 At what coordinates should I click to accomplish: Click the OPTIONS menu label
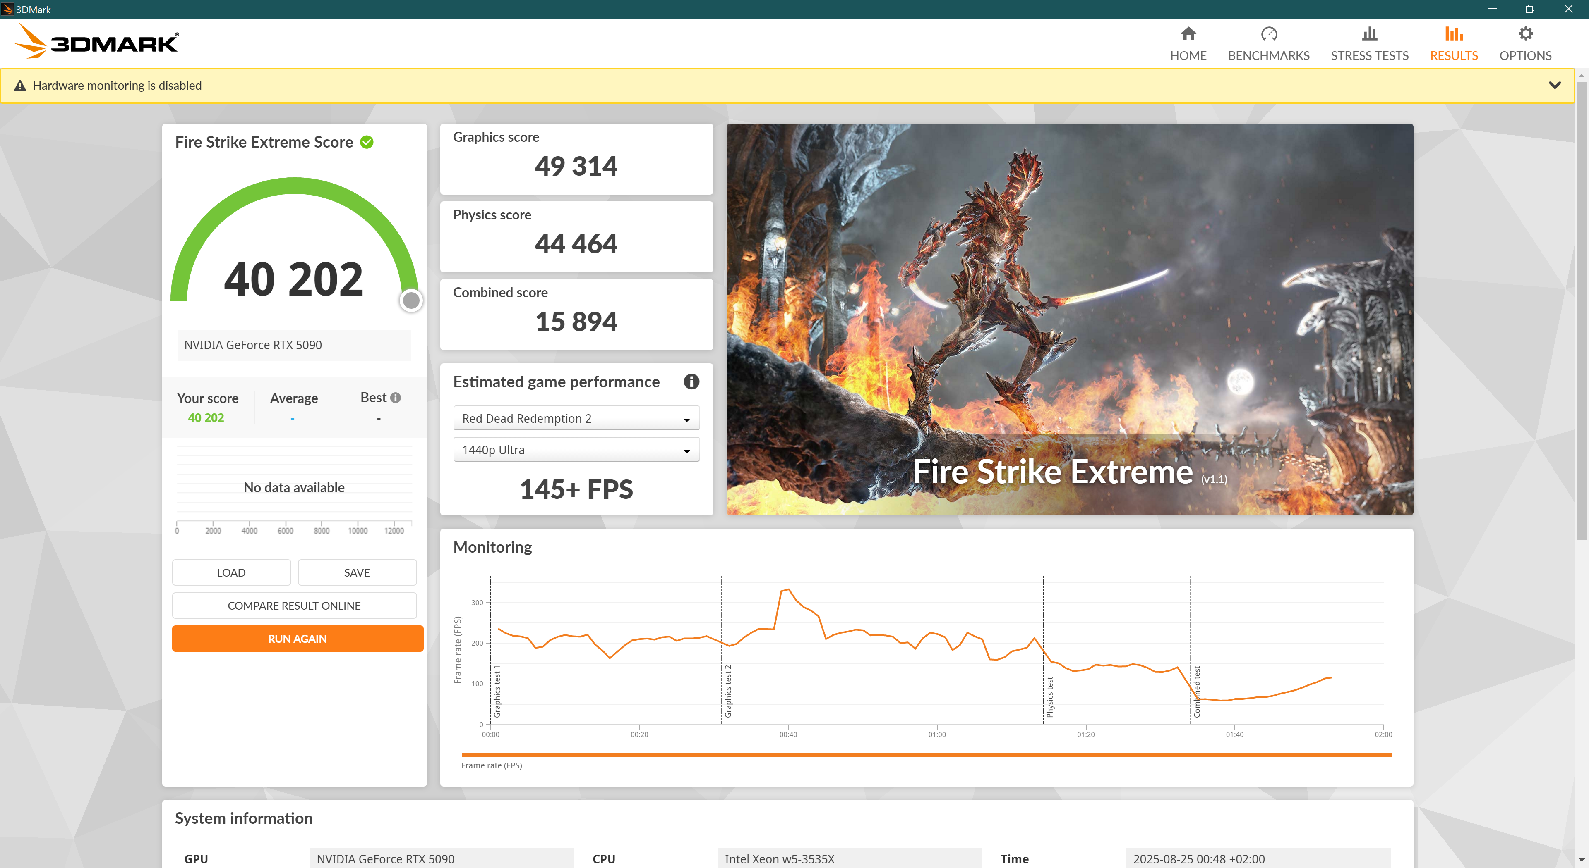[x=1525, y=55]
